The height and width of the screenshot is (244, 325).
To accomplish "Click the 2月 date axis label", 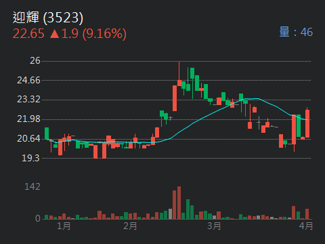I will [x=130, y=226].
